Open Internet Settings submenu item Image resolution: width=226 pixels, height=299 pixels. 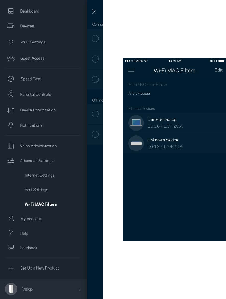(40, 175)
